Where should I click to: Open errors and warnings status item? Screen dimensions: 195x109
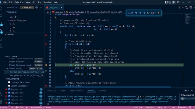tap(19, 107)
